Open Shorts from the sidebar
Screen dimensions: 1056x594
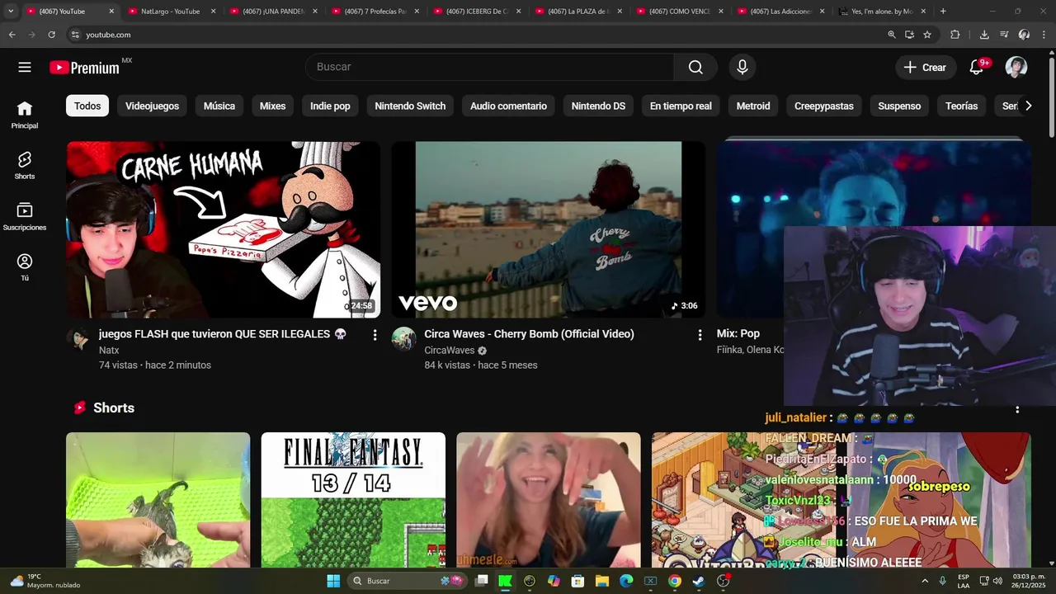point(25,166)
